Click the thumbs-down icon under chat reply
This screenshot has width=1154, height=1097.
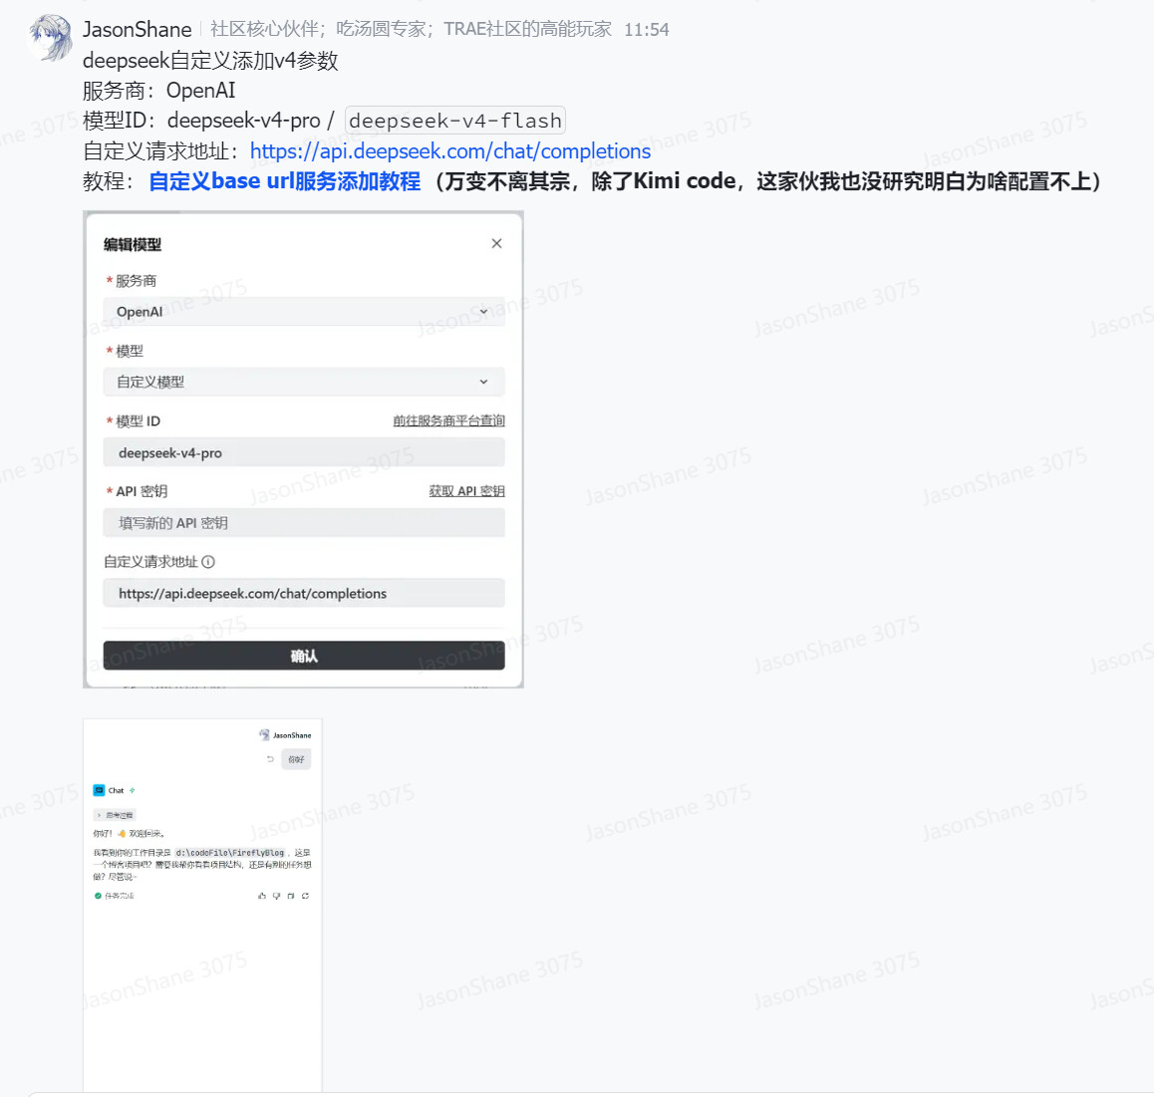[x=277, y=896]
